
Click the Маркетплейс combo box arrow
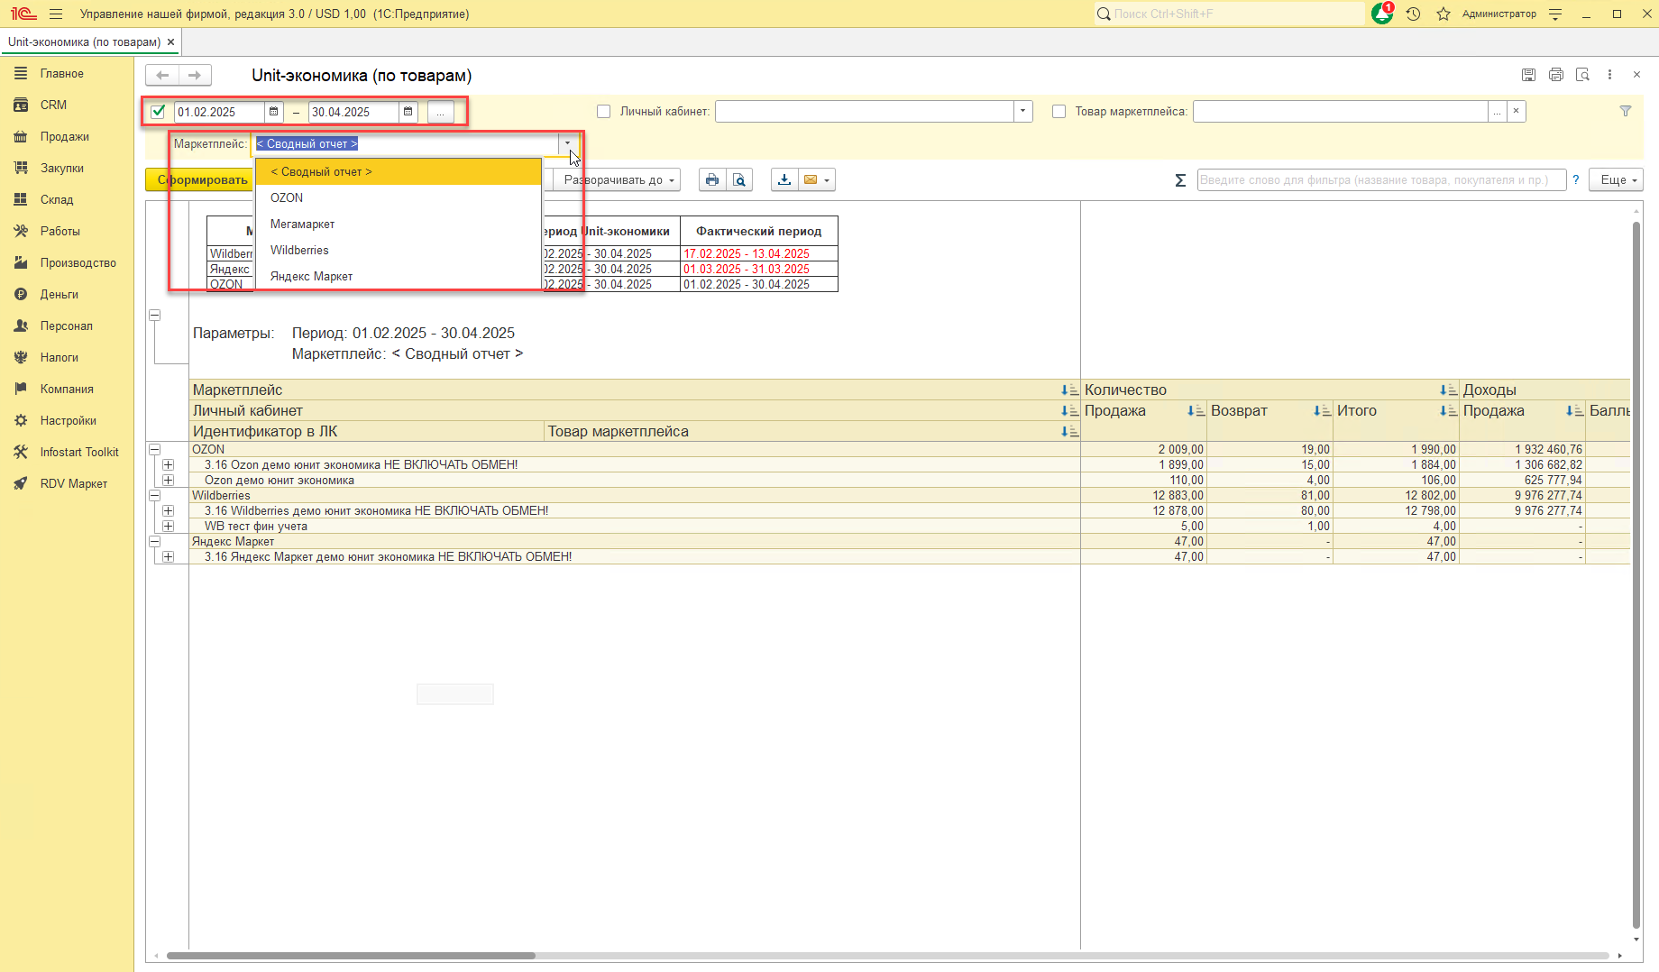pos(567,143)
